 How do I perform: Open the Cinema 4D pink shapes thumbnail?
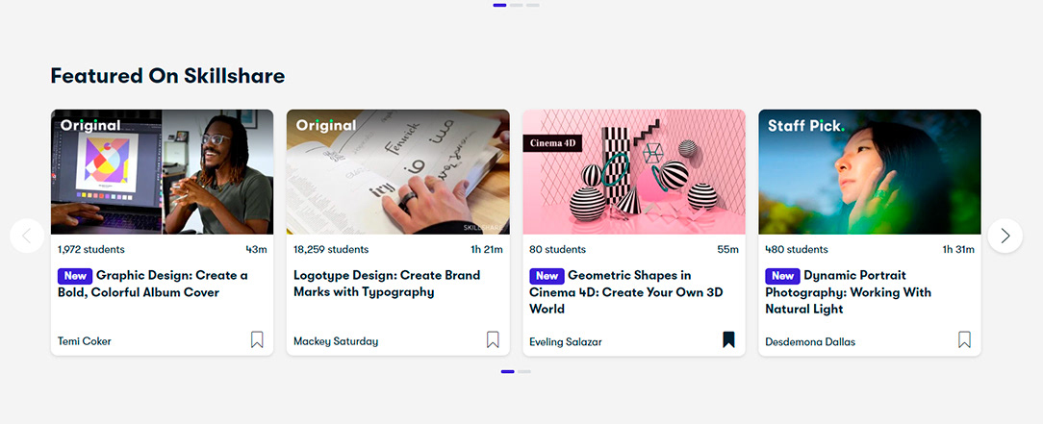[634, 171]
